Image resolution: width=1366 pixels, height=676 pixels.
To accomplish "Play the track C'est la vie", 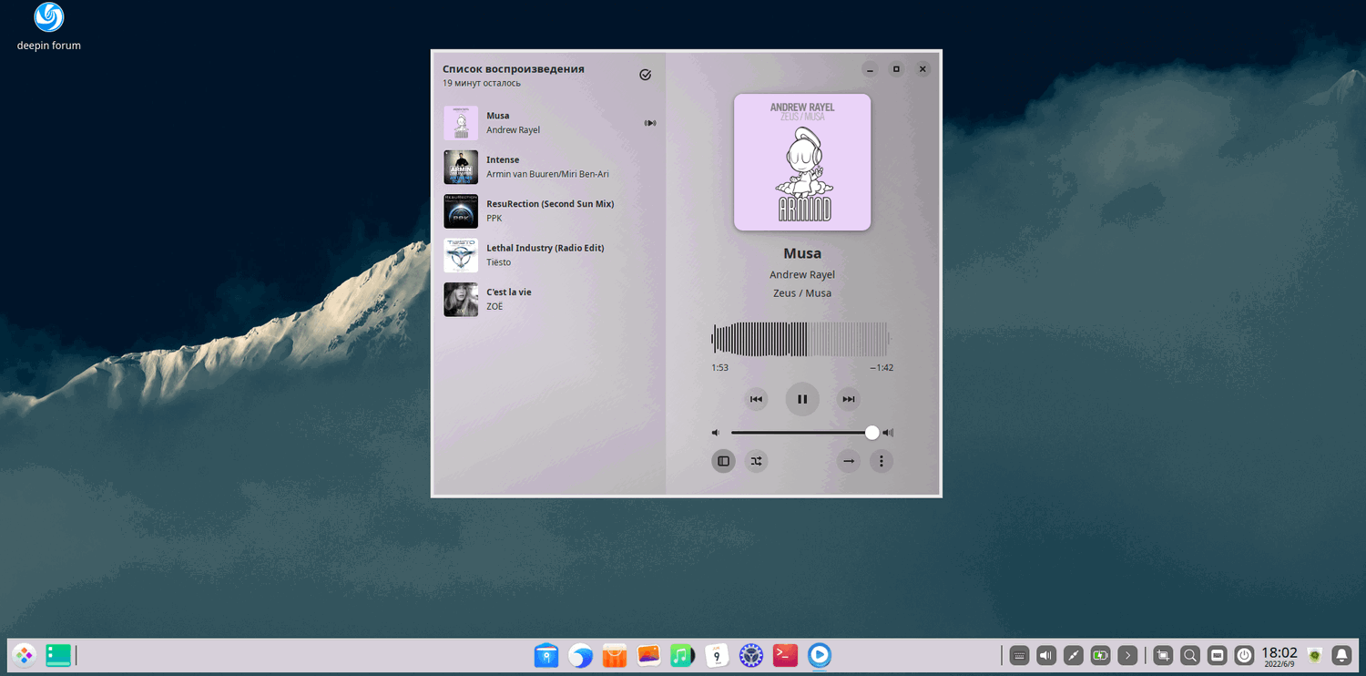I will (x=549, y=300).
